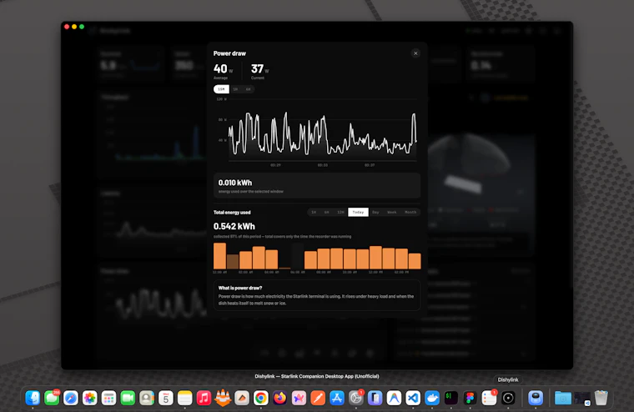Launch Music from the dock
The image size is (634, 412).
pos(204,399)
